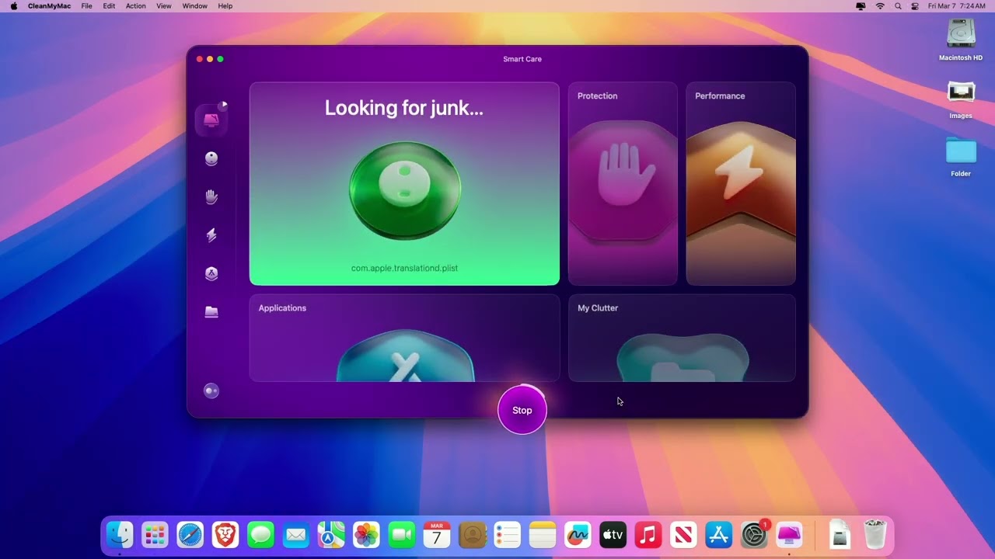Open the Window menu
Viewport: 995px width, 559px height.
(x=194, y=5)
